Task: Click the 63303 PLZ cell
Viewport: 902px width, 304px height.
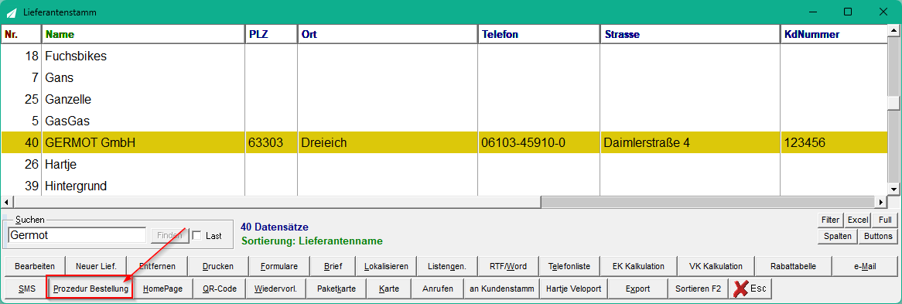Action: [x=271, y=142]
